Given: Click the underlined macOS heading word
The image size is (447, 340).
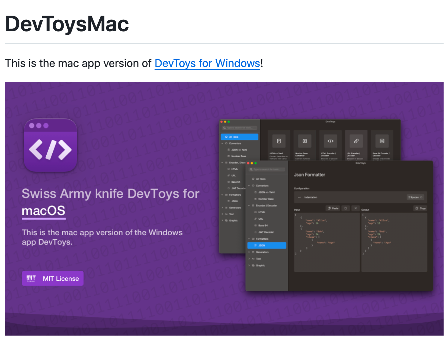Looking at the screenshot, I should 44,211.
